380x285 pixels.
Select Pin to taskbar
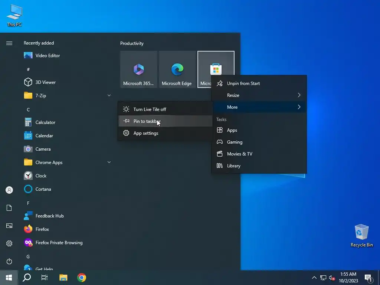click(x=165, y=121)
